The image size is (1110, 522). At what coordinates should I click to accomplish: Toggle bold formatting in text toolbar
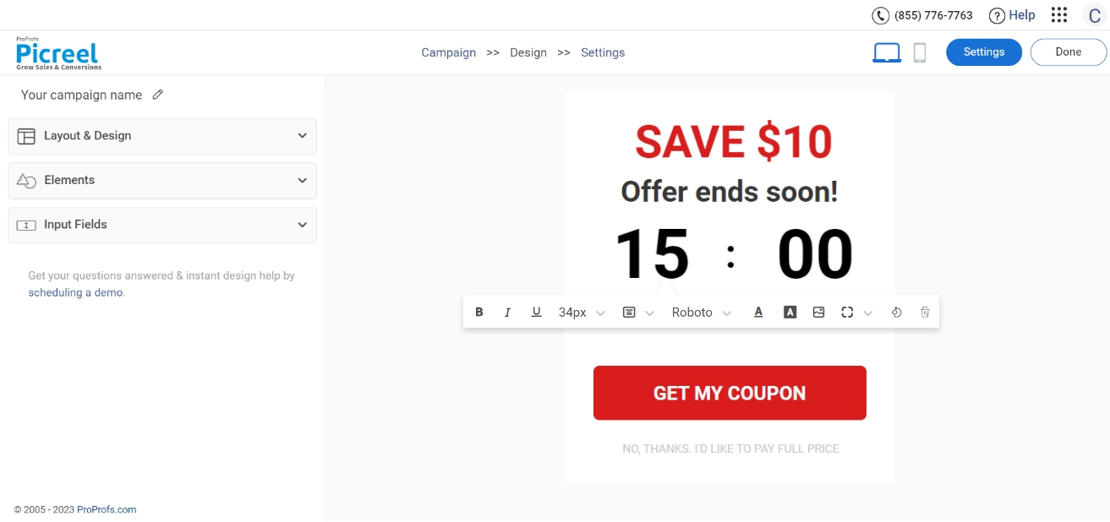click(479, 313)
